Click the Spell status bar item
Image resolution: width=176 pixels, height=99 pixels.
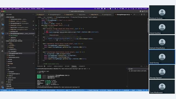(133, 90)
